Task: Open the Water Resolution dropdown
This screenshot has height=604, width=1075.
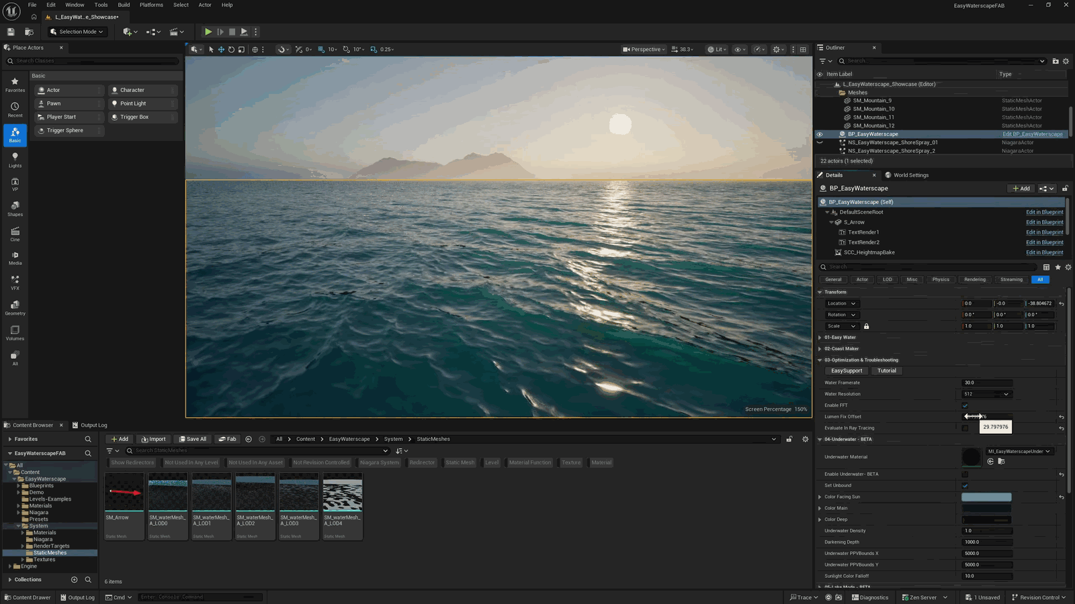Action: (986, 394)
